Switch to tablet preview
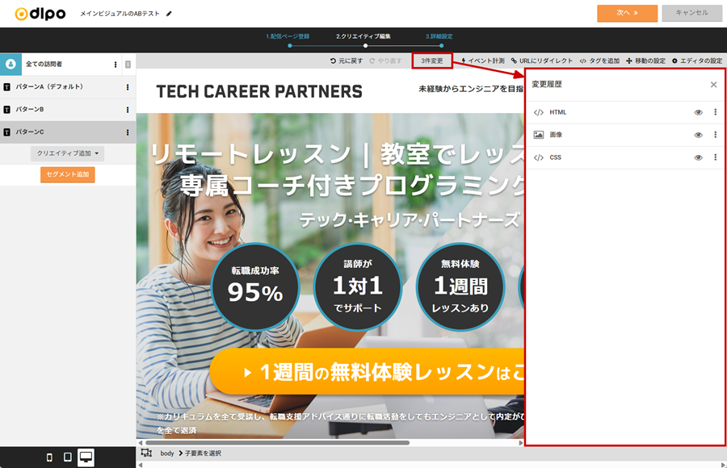727x468 pixels. 68,457
